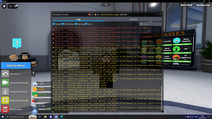Click the Silver Material gamepass label

click(167, 49)
